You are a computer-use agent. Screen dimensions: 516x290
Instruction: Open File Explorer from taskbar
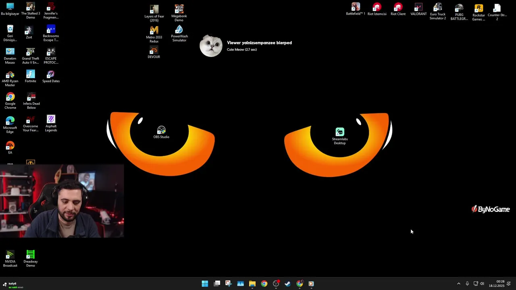tap(252, 284)
